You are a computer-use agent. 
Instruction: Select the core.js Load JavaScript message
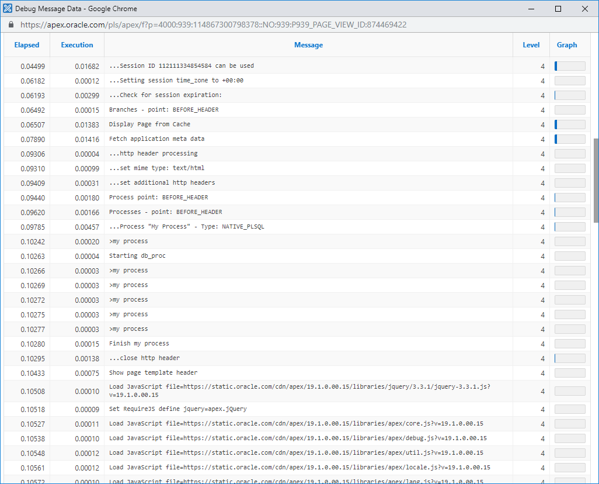296,424
